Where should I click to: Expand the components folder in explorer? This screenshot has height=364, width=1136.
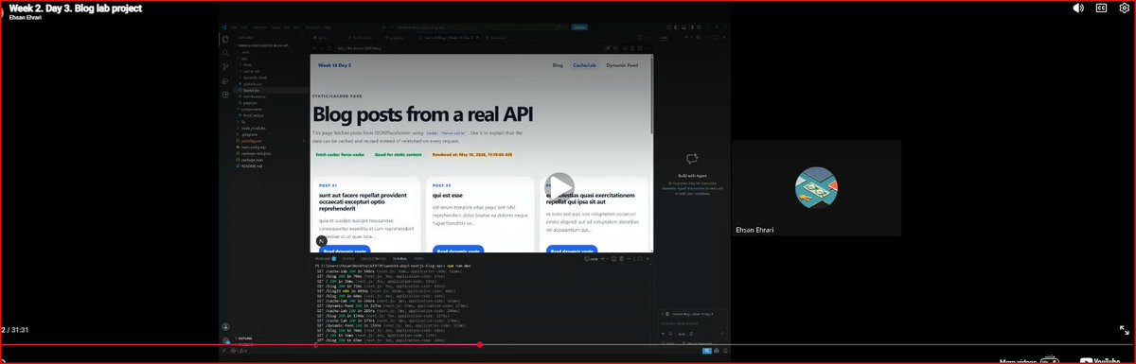(252, 109)
